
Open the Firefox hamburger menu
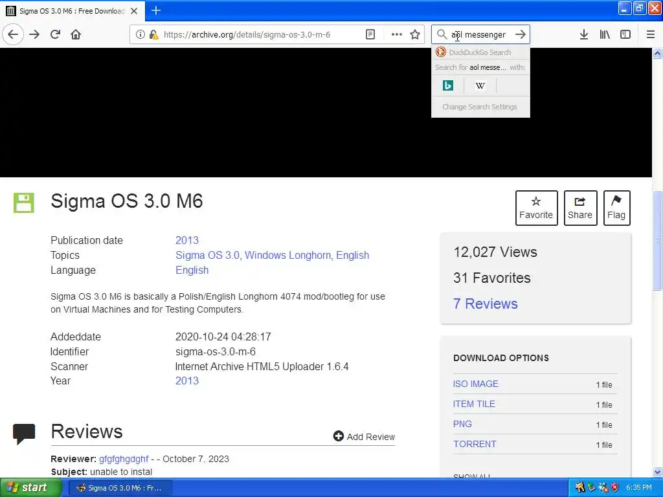click(x=651, y=34)
